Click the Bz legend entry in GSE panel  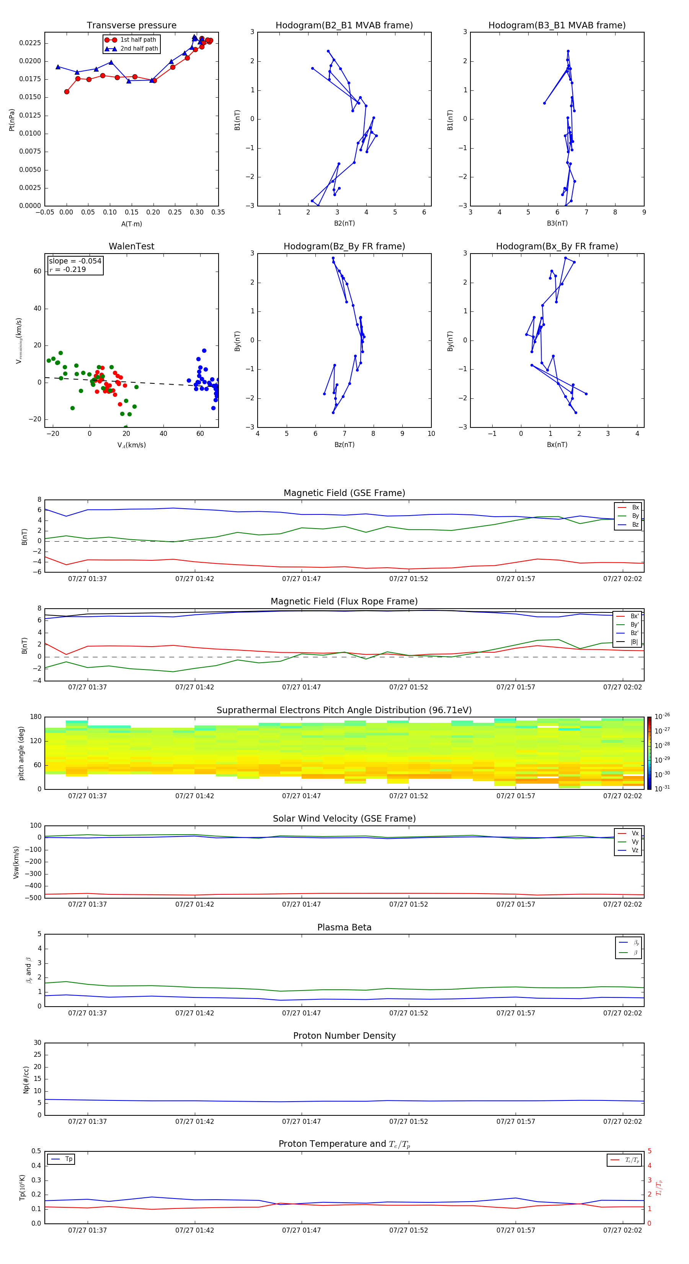(x=628, y=524)
